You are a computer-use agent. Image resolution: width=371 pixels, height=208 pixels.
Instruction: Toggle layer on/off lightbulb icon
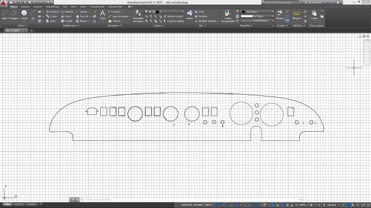(146, 12)
